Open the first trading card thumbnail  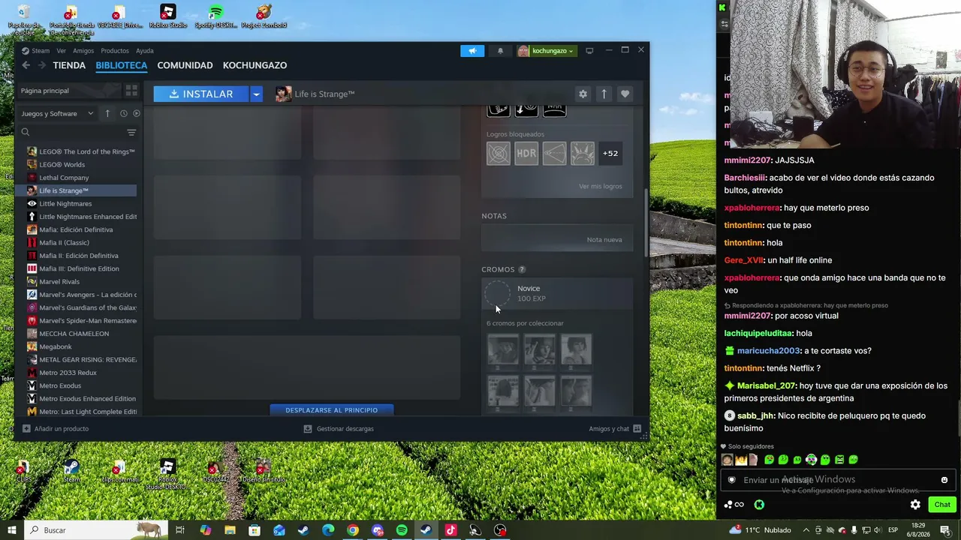503,349
